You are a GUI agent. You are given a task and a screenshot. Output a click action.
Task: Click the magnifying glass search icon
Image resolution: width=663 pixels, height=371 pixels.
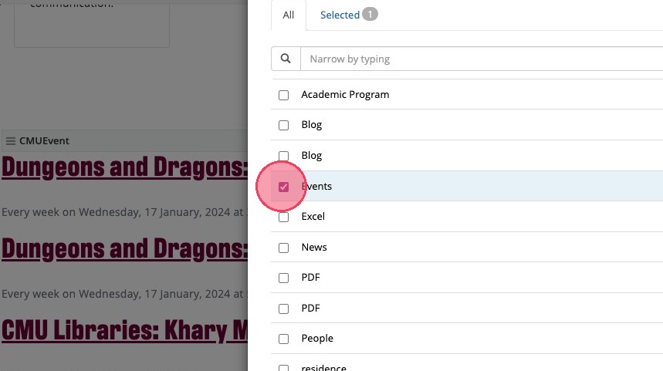pyautogui.click(x=286, y=59)
